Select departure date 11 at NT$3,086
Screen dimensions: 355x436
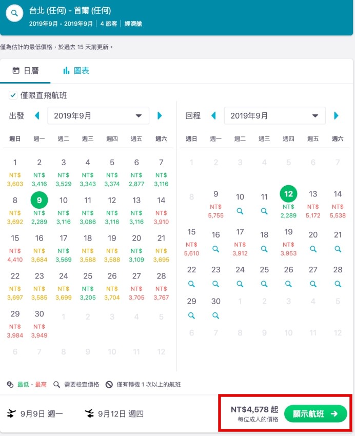tap(88, 210)
